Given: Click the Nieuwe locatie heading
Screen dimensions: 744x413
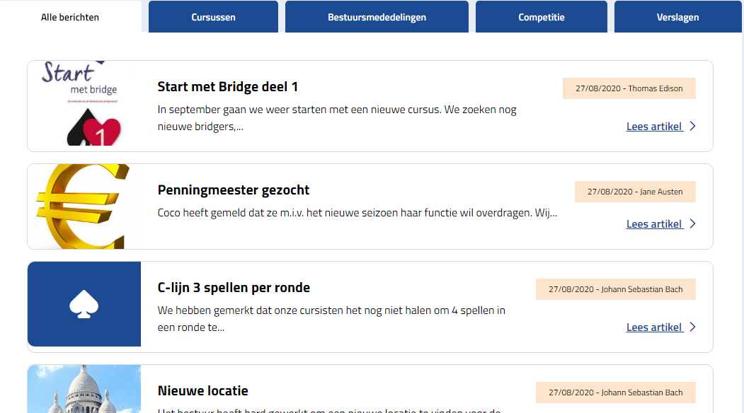Looking at the screenshot, I should point(202,391).
